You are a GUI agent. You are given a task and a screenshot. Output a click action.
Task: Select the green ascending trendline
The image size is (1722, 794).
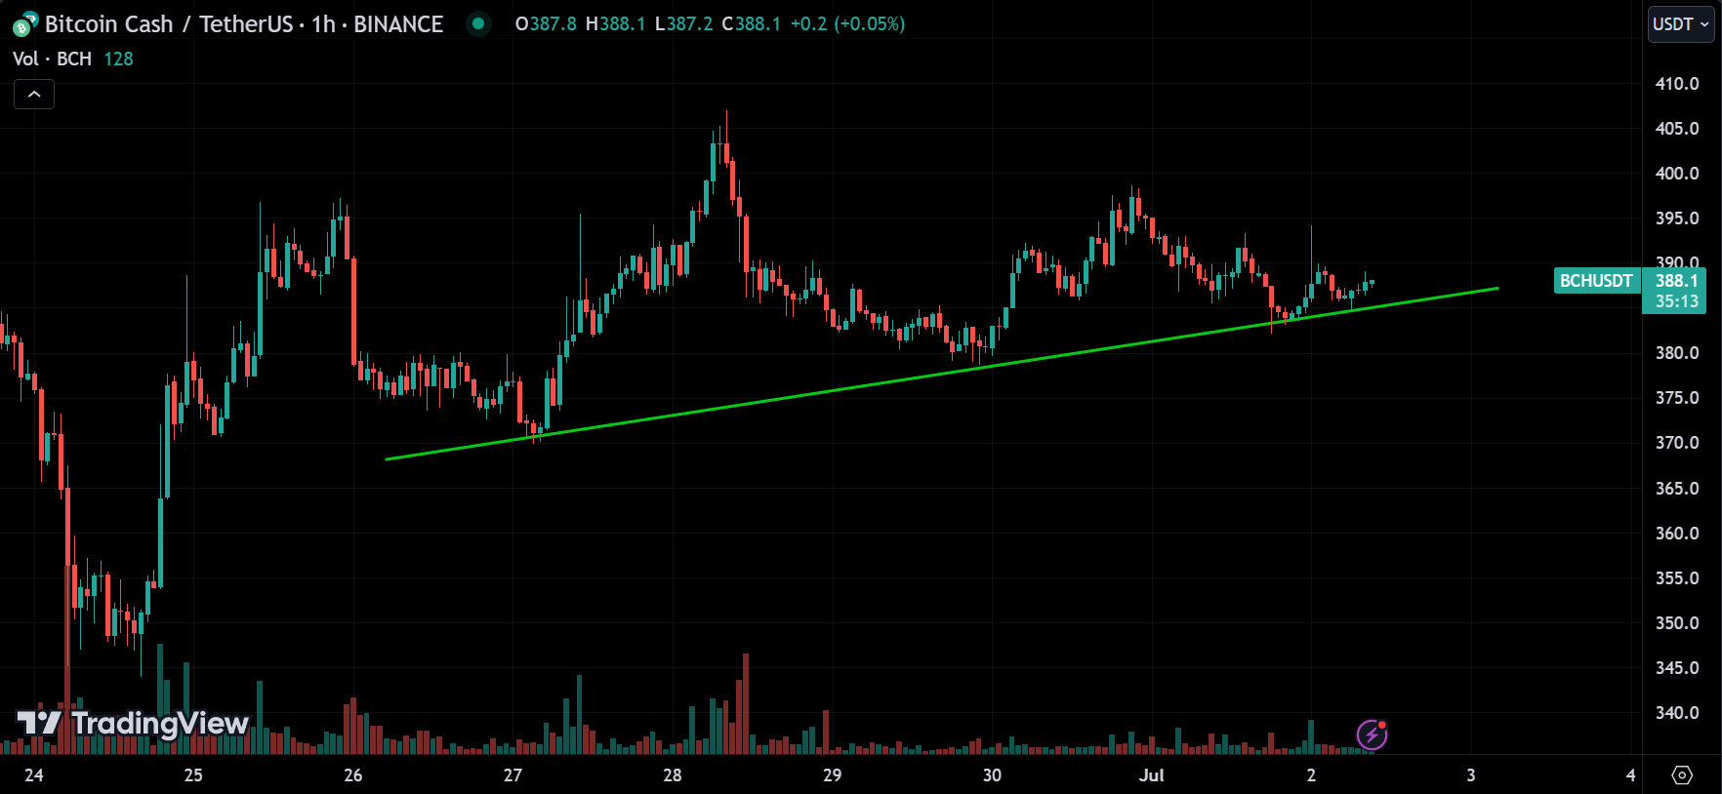(x=942, y=374)
